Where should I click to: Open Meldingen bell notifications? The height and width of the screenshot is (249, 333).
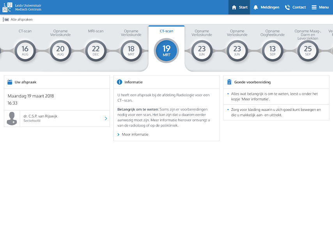[256, 7]
